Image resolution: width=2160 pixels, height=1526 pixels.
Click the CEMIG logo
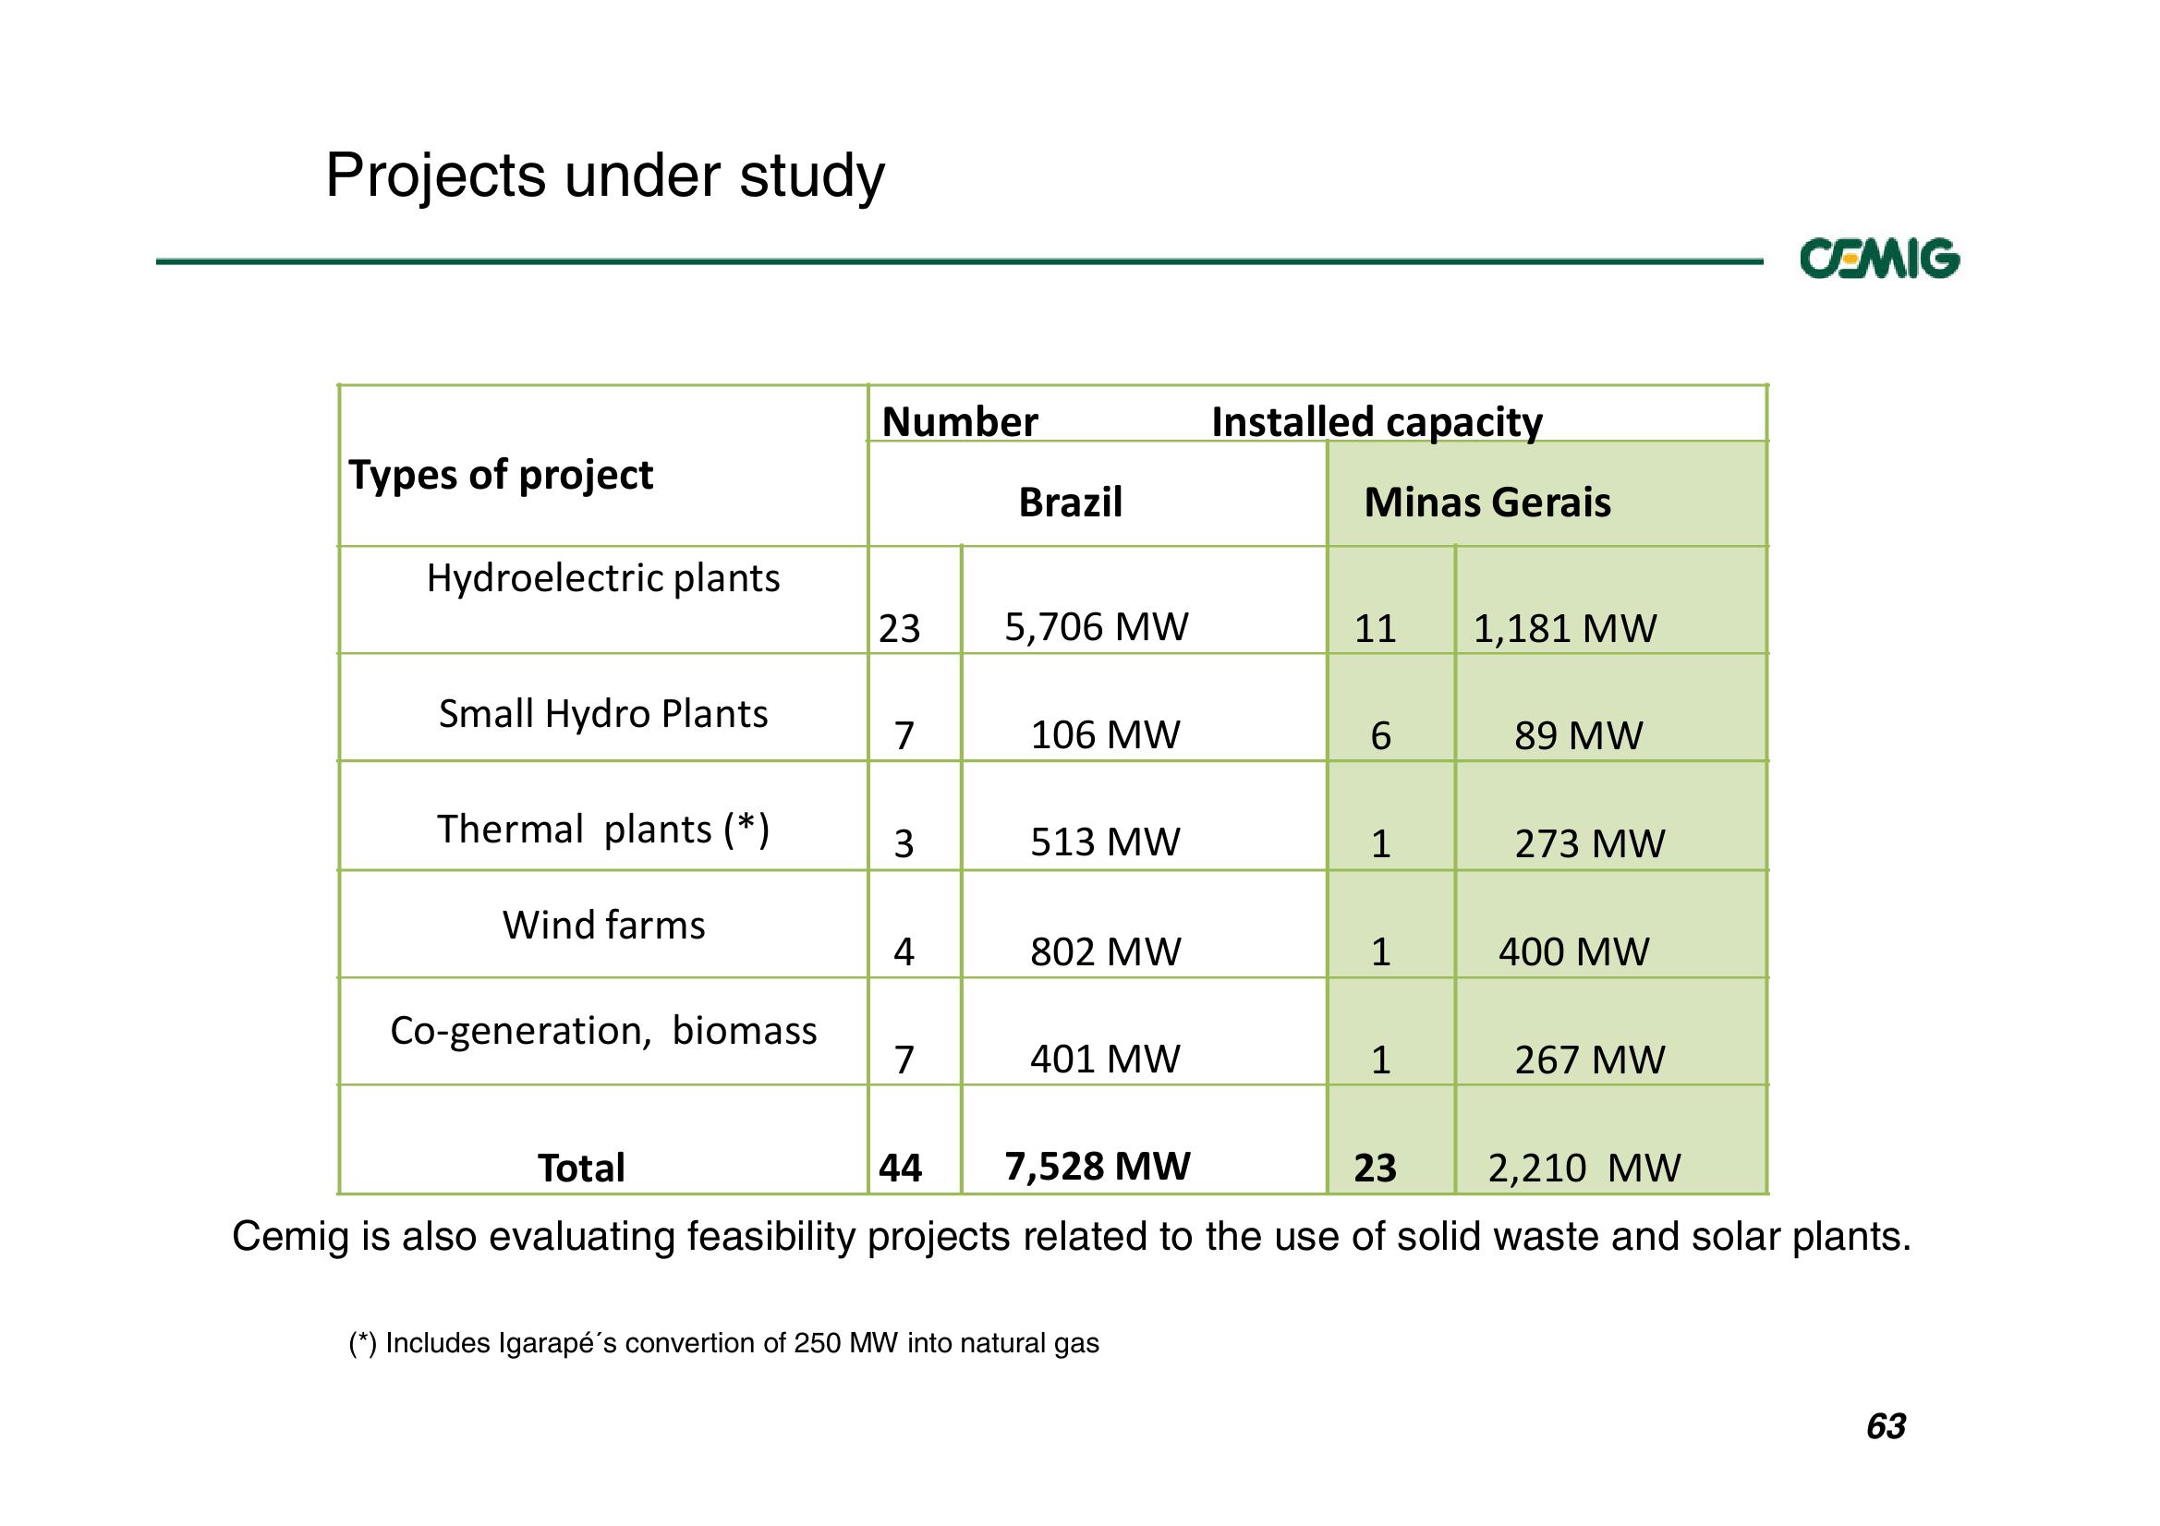(1880, 259)
